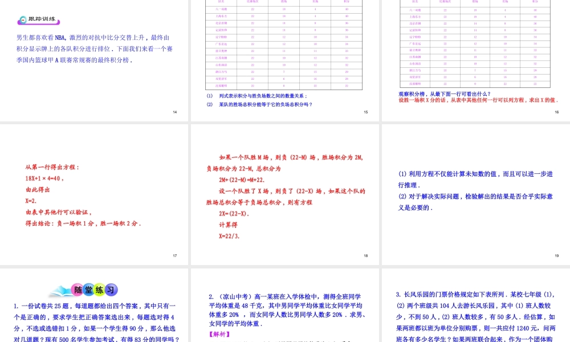Select slide 15 thumbnail
570x342 pixels.
point(285,57)
